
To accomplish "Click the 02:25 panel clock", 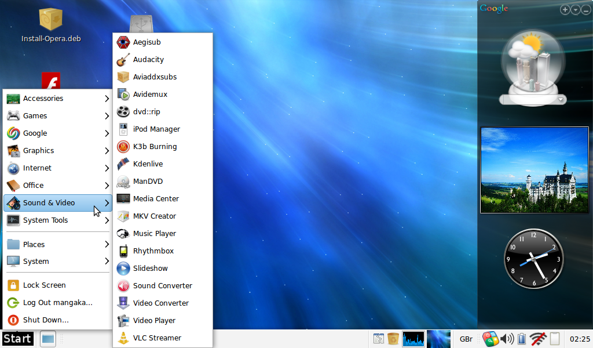I will tap(579, 339).
